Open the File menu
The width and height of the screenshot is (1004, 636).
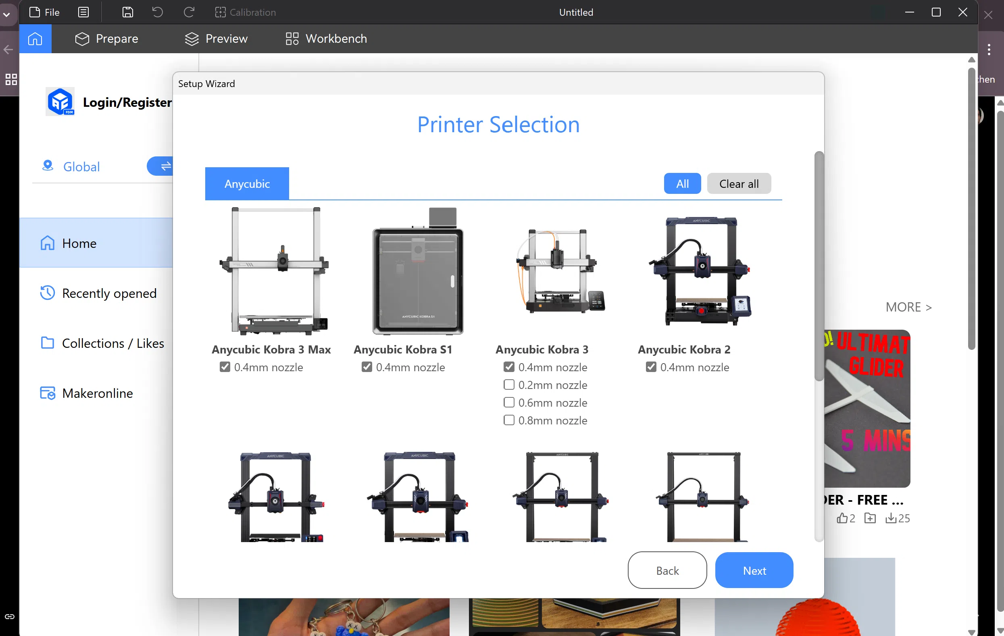(x=45, y=12)
